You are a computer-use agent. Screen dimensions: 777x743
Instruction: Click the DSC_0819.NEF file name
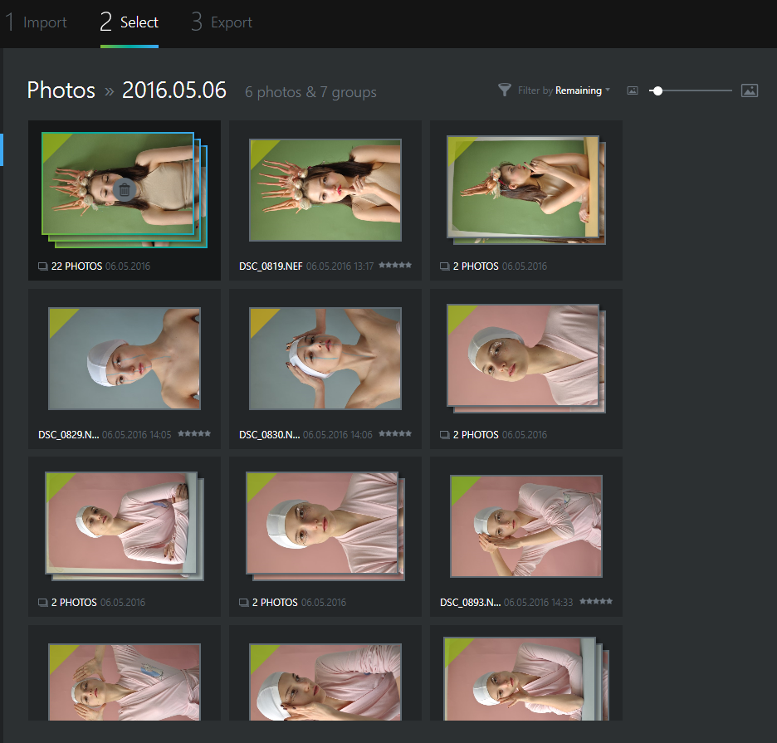(271, 266)
